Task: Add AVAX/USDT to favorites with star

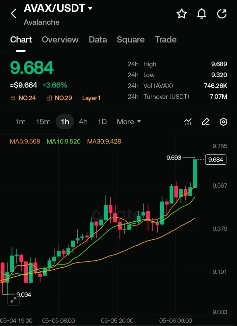Action: pyautogui.click(x=181, y=14)
